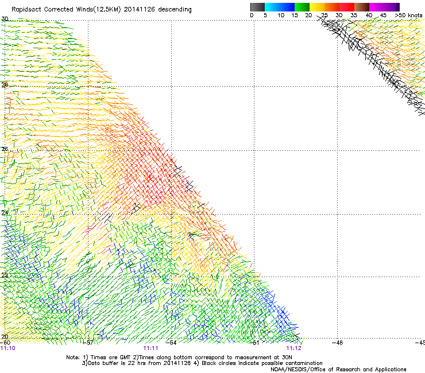425x373 pixels.
Task: Click the latitude label 30
Action: click(x=5, y=19)
